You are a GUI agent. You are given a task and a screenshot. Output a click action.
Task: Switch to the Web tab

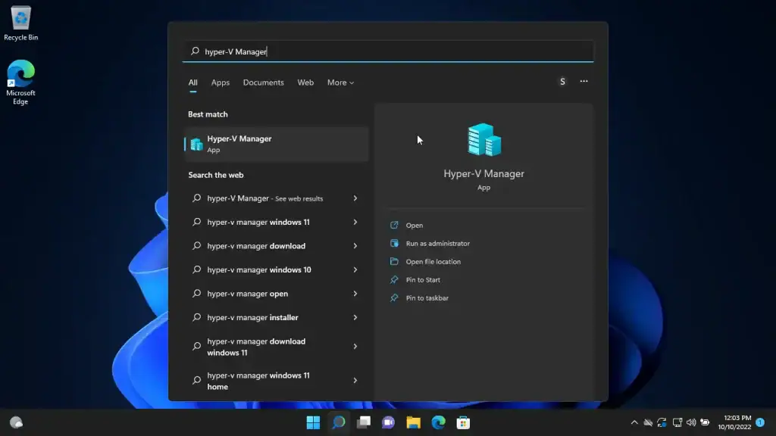click(305, 83)
